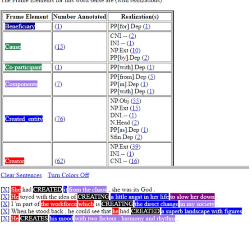Remove the 'I'm part of the workforce' sentence via [X]
This screenshot has height=227, width=252.
click(5, 204)
